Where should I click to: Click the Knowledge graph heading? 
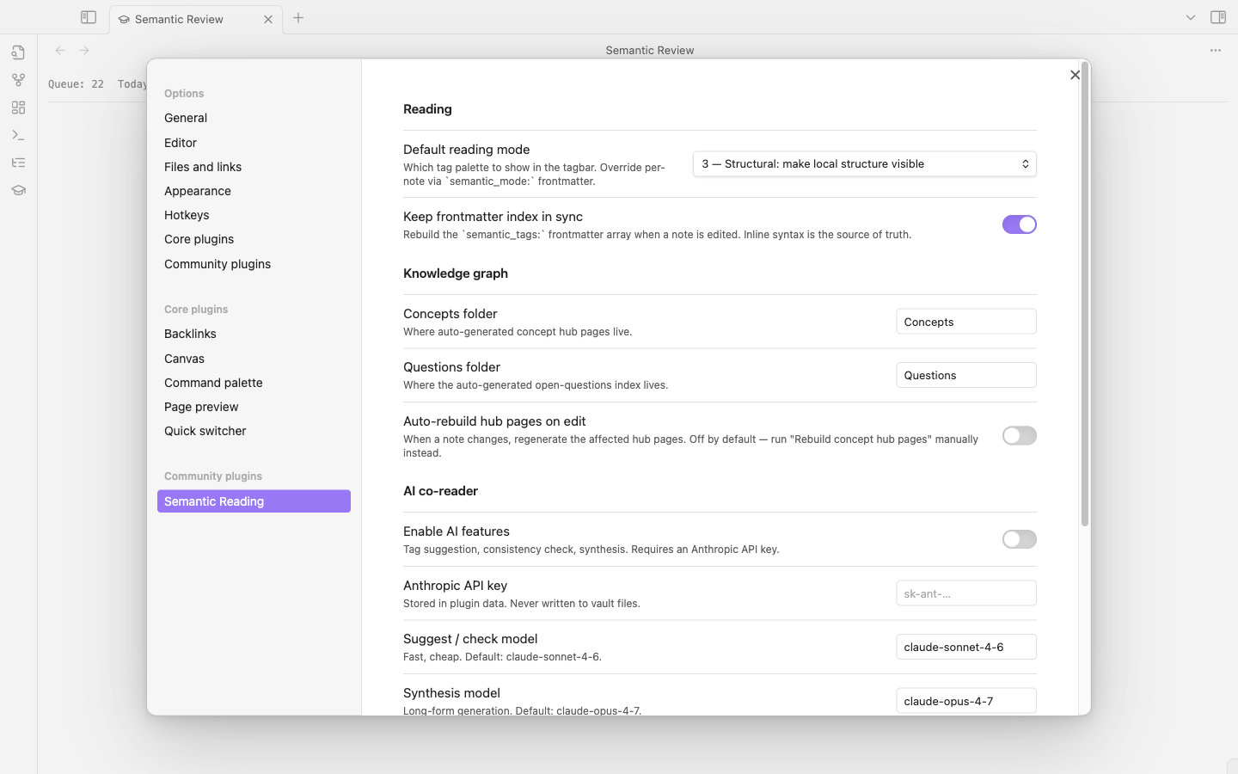[456, 273]
